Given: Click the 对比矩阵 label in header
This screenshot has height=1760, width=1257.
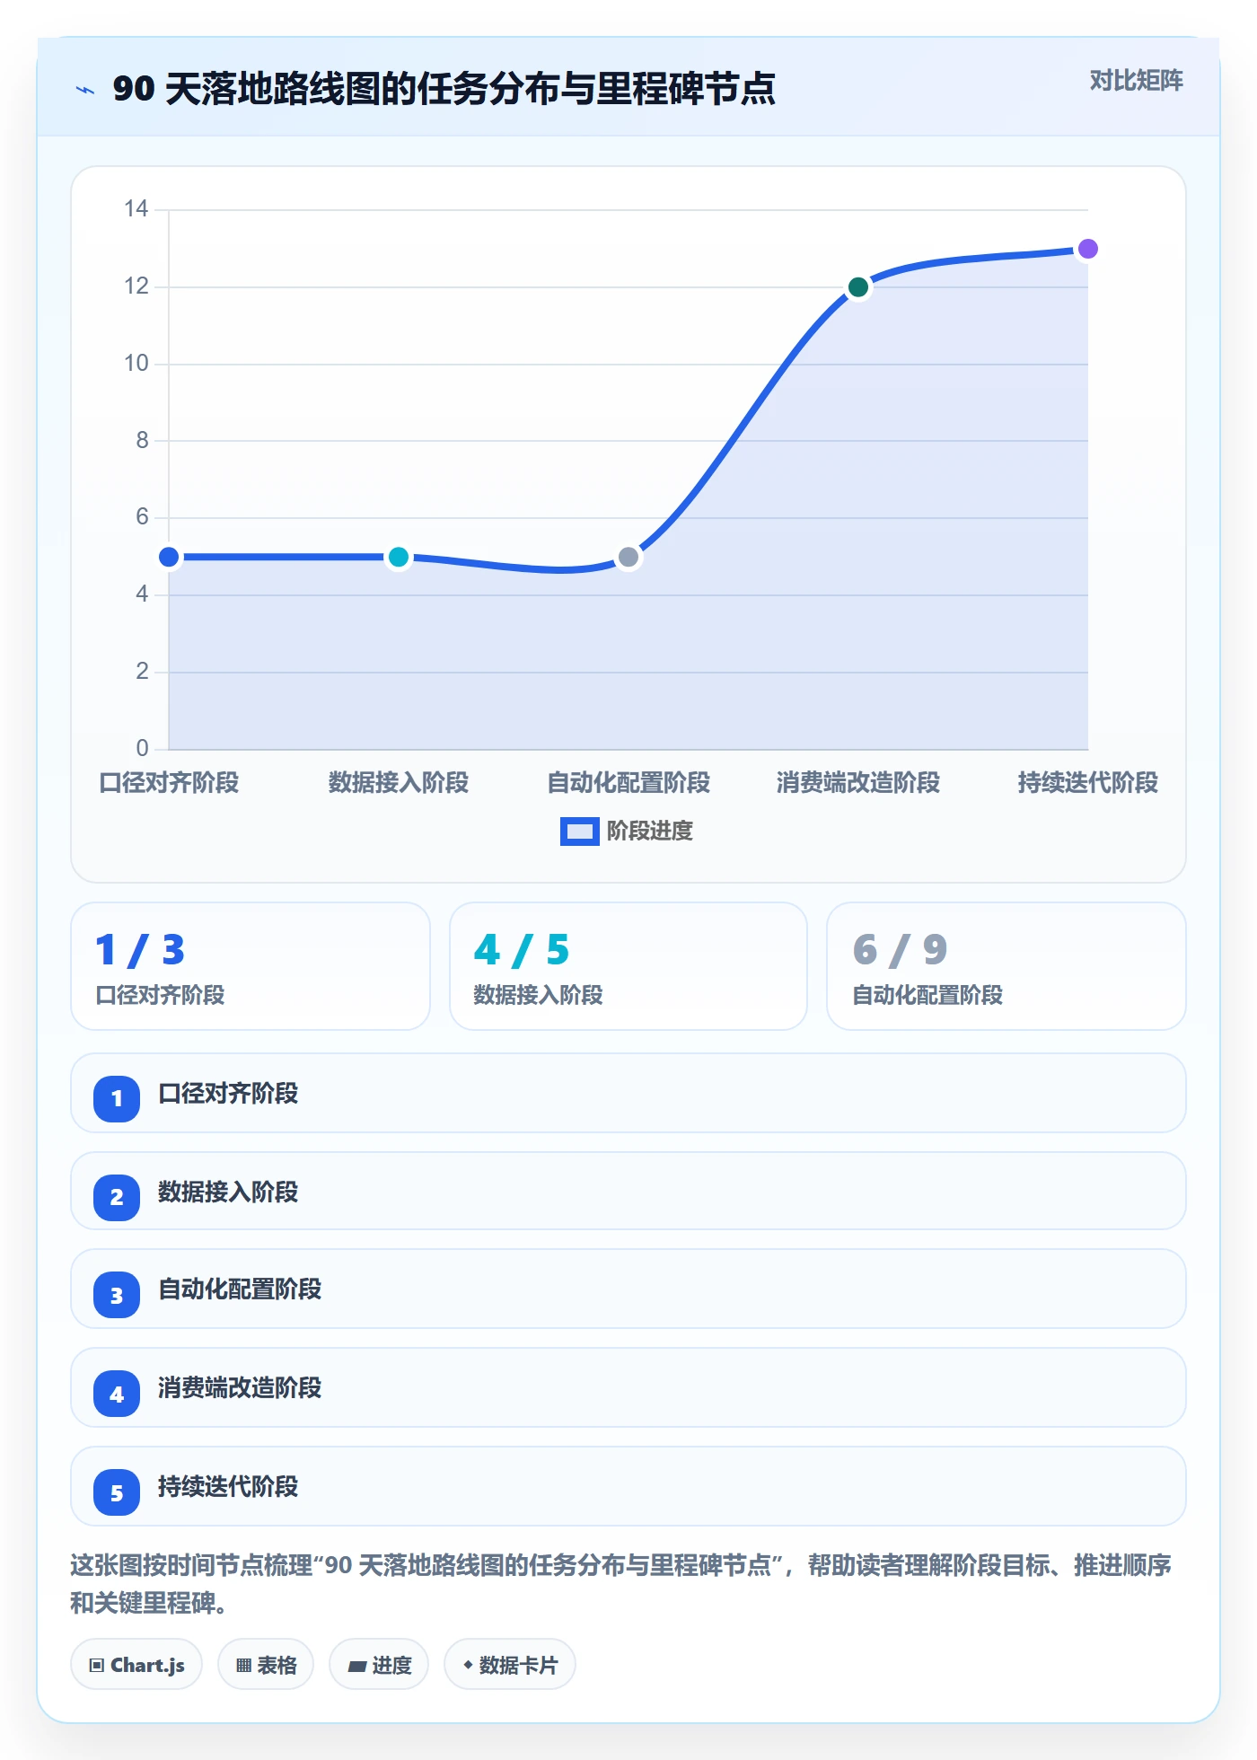Looking at the screenshot, I should click(1136, 81).
